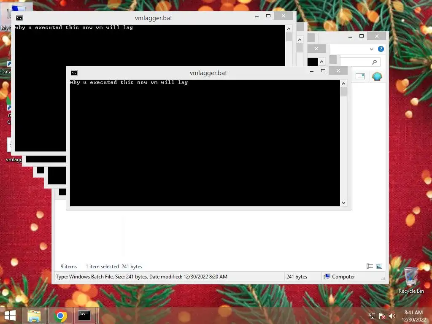The width and height of the screenshot is (432, 324).
Task: Click '1 item selected 241 bytes' status text
Action: point(114,267)
